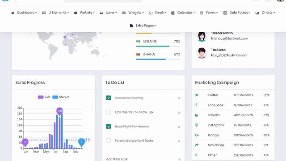Click the Calendar icon in navbar
Image resolution: width=286 pixels, height=161 pixels.
click(x=173, y=13)
